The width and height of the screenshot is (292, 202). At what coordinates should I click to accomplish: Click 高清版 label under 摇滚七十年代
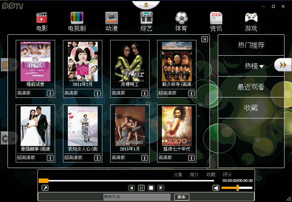coord(165,158)
